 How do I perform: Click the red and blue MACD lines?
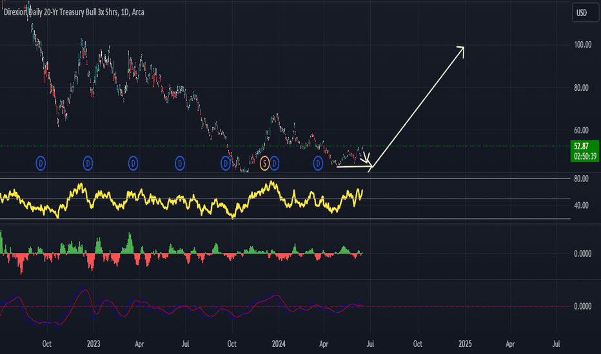tap(181, 307)
